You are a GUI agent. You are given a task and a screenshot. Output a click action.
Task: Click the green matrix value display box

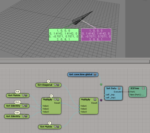coord(64,35)
